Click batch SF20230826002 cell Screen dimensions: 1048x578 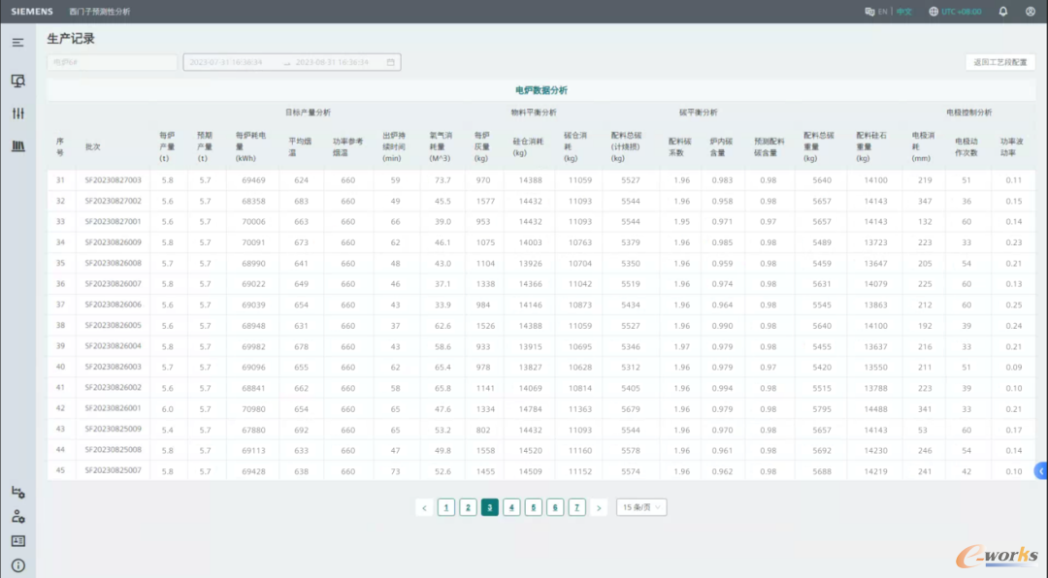point(113,388)
